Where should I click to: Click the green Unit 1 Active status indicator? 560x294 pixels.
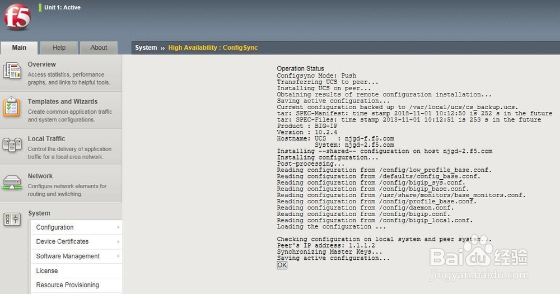(x=40, y=7)
